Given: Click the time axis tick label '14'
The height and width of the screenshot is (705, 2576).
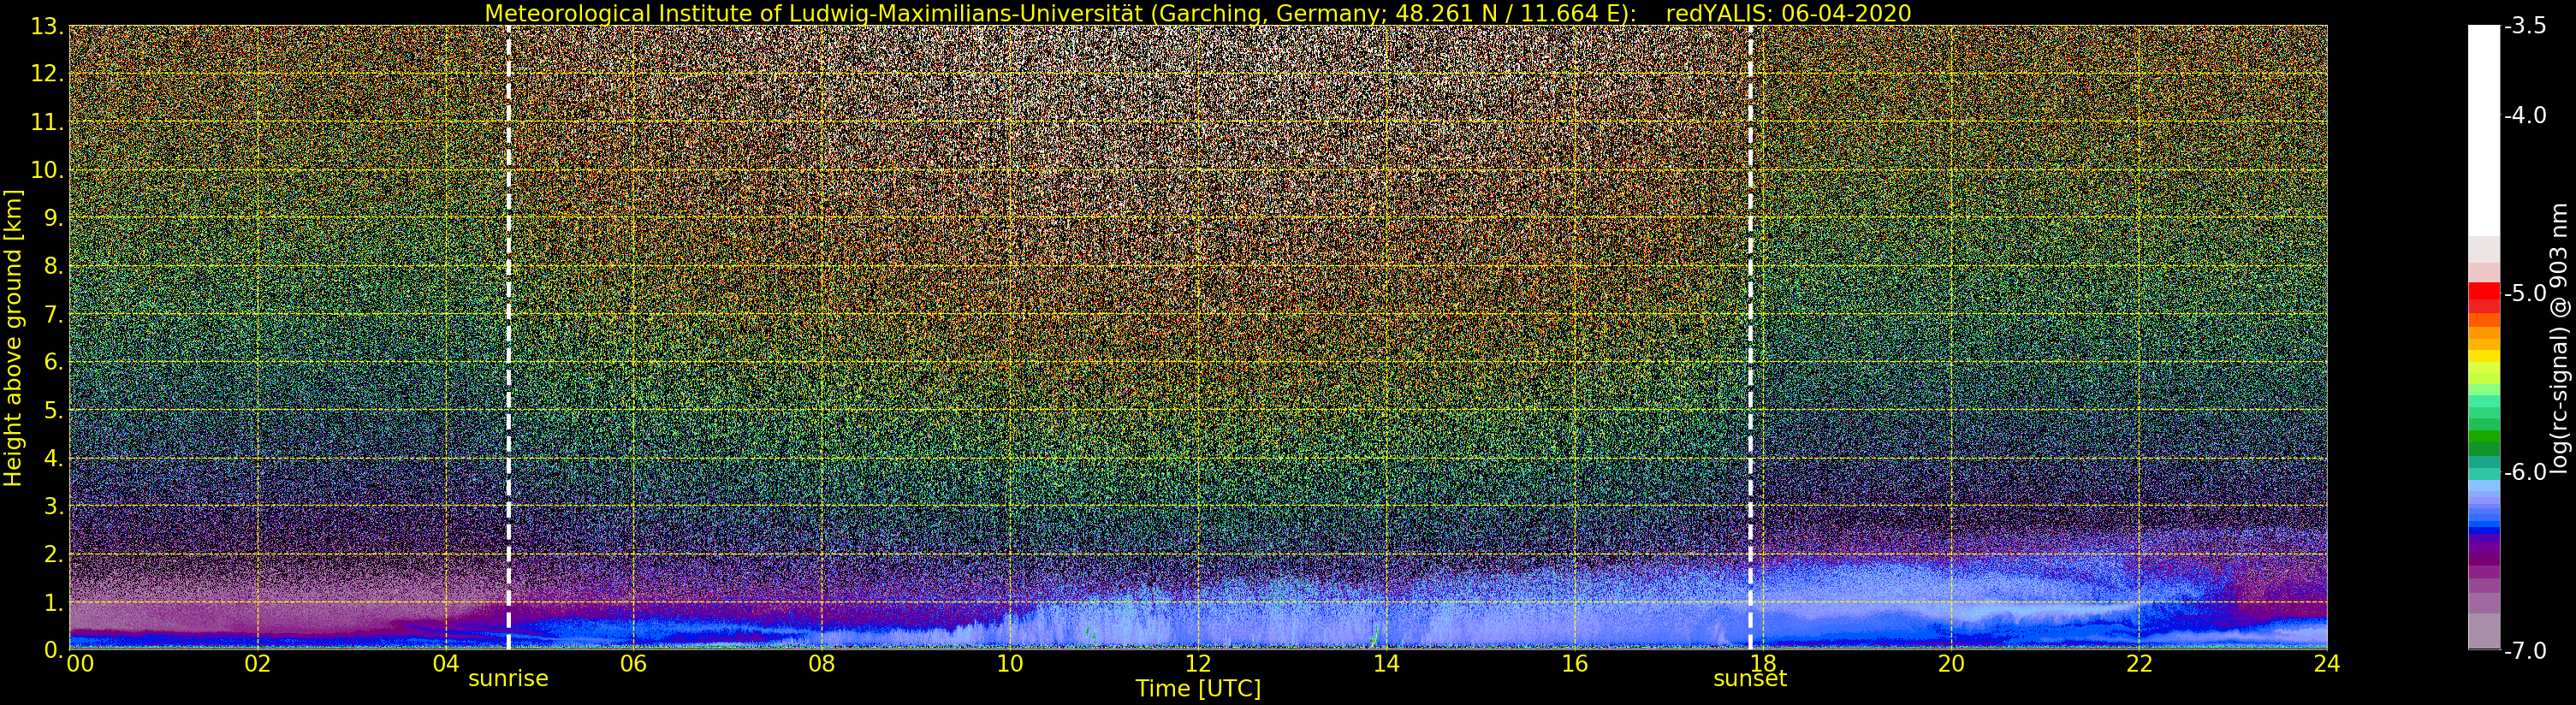Looking at the screenshot, I should click(x=1386, y=664).
